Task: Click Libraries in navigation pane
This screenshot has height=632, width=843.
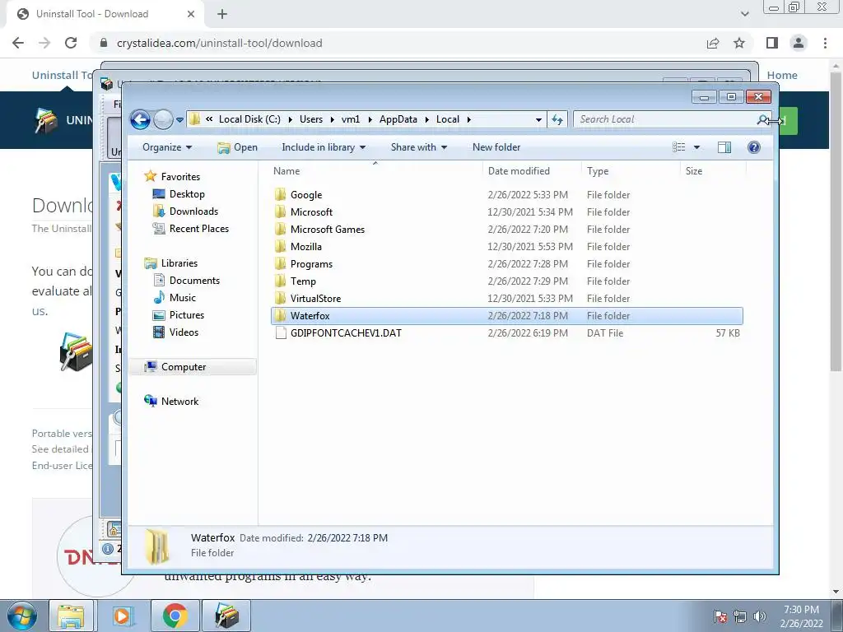Action: click(179, 263)
